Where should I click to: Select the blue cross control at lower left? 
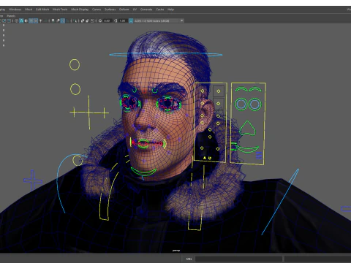pos(33,180)
